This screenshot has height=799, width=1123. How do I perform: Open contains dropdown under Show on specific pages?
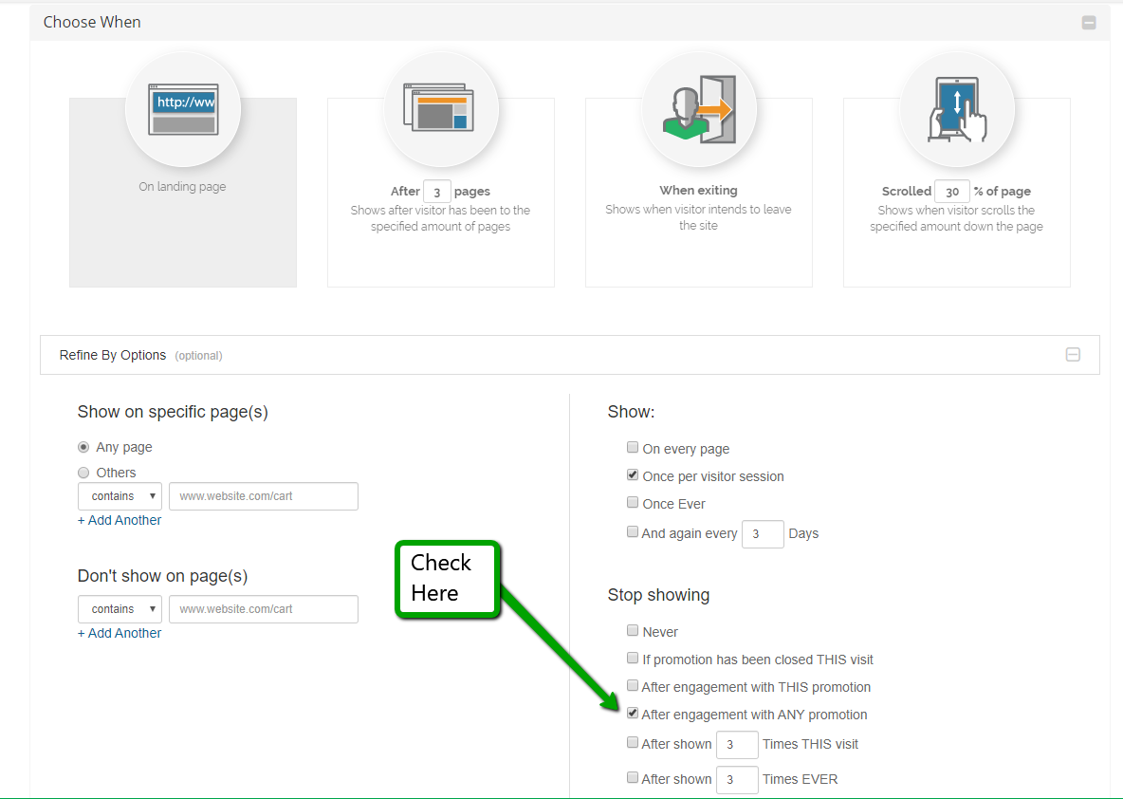pyautogui.click(x=120, y=496)
